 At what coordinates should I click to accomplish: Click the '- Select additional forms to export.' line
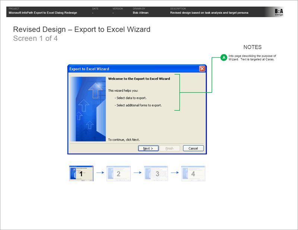click(x=138, y=105)
